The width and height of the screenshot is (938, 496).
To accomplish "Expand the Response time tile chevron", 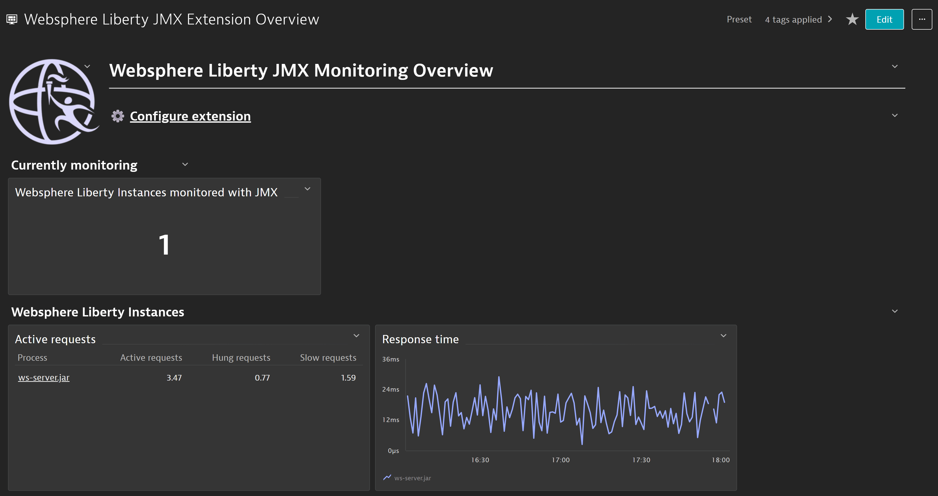I will click(723, 336).
